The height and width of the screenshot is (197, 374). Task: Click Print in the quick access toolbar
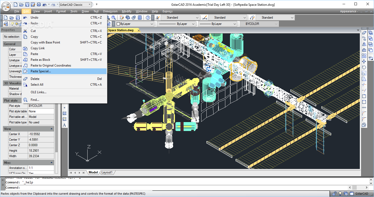39,4
